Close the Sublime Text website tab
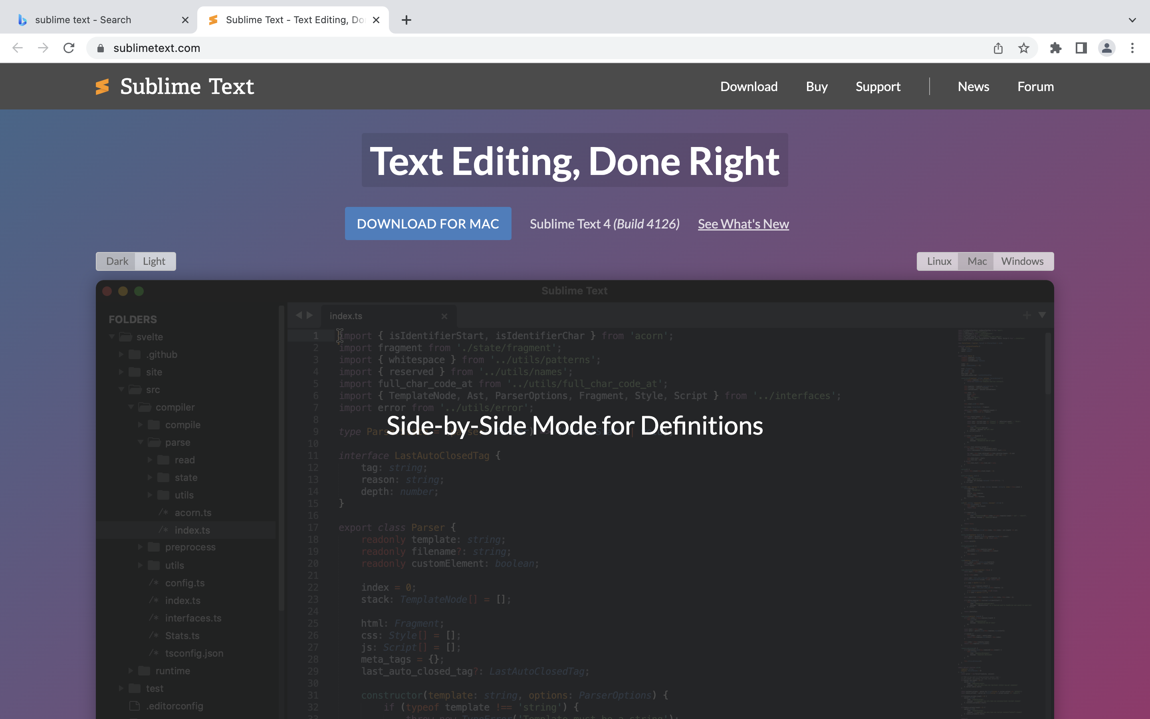 (x=376, y=20)
